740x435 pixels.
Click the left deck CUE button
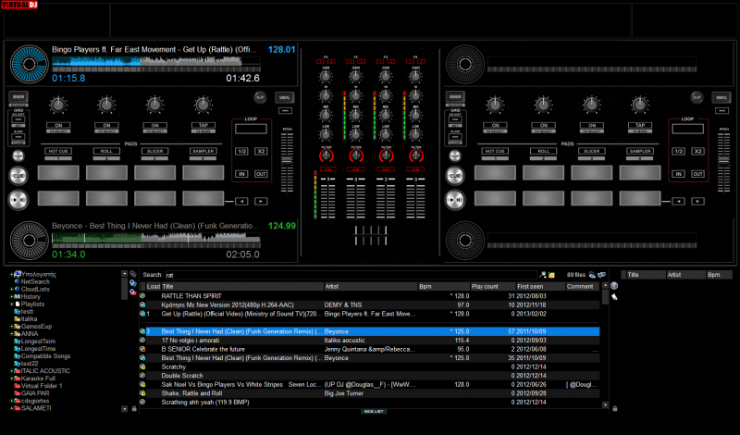pyautogui.click(x=18, y=176)
